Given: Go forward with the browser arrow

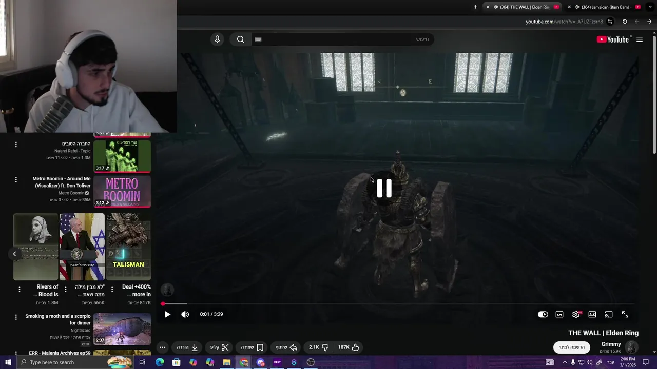Looking at the screenshot, I should (649, 22).
